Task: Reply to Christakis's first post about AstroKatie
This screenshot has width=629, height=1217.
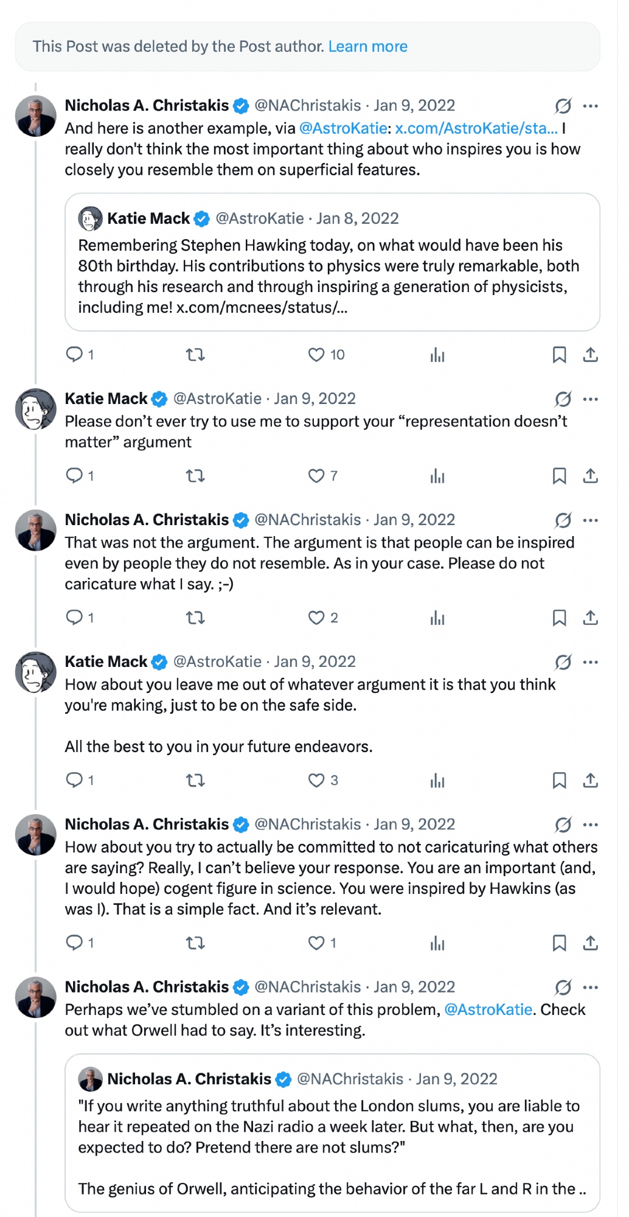Action: (x=74, y=354)
